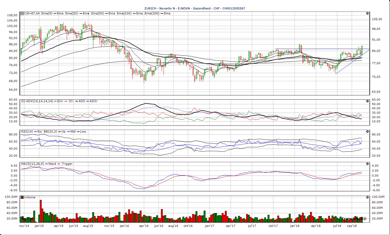Close the MACD(12,26,9) indicator panel
The height and width of the screenshot is (235, 390).
(367, 164)
